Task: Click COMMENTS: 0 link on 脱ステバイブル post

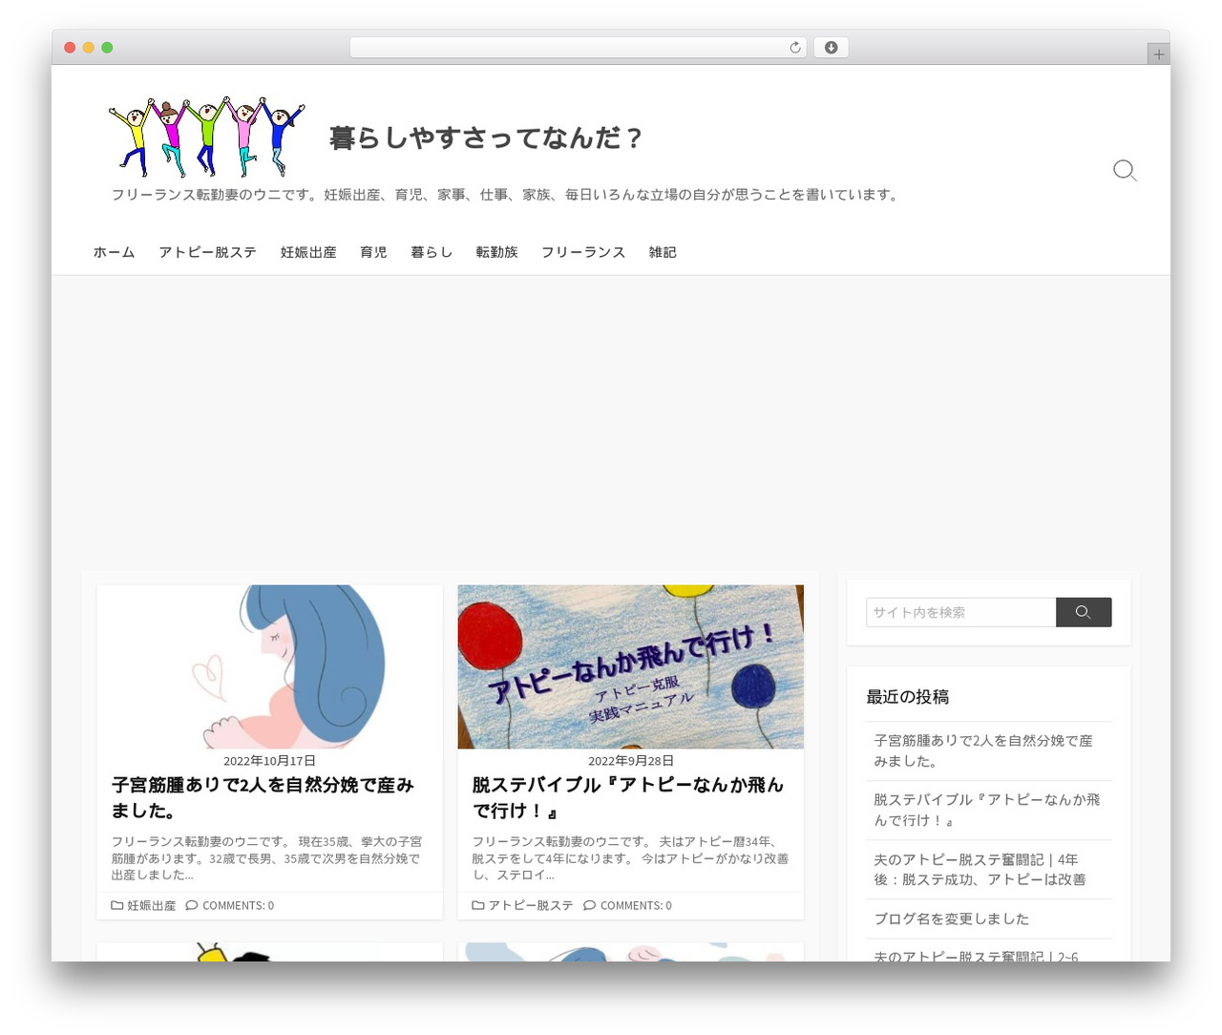Action: (636, 905)
